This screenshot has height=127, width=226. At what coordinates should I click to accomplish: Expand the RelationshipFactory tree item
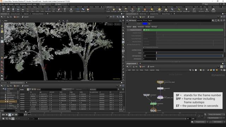click(x=6, y=95)
